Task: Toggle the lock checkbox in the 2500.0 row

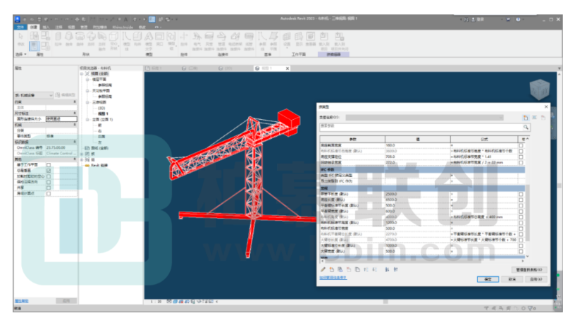Action: [x=521, y=194]
